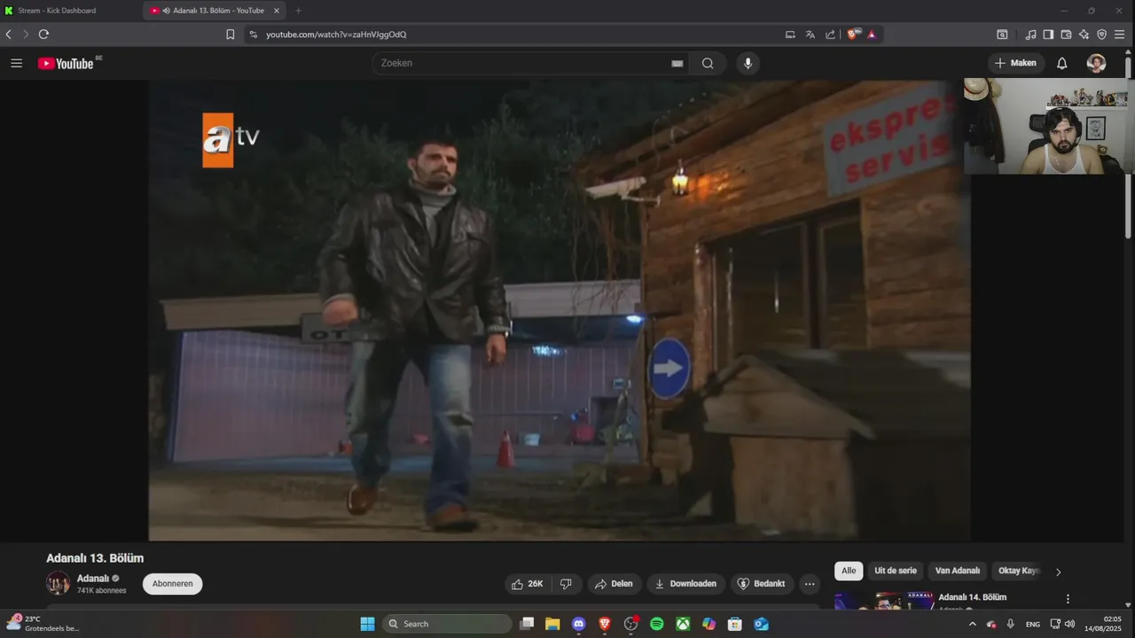Open the YouTube account avatar menu

click(x=1097, y=63)
